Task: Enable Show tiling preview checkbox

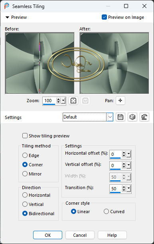Action: pyautogui.click(x=25, y=136)
